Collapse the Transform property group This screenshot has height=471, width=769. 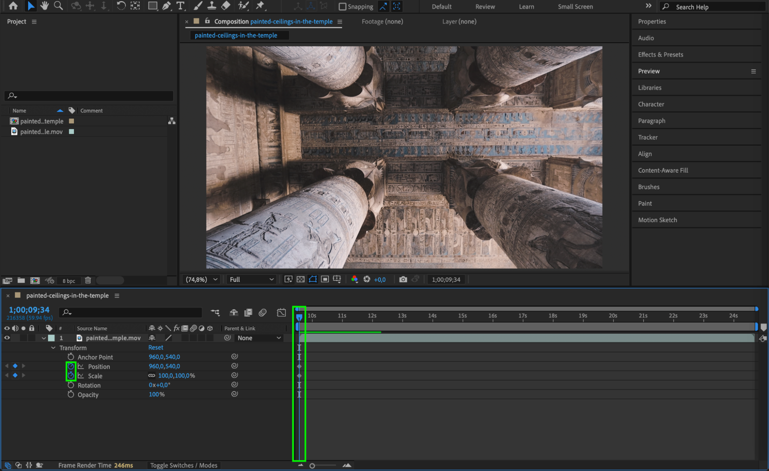(x=53, y=348)
